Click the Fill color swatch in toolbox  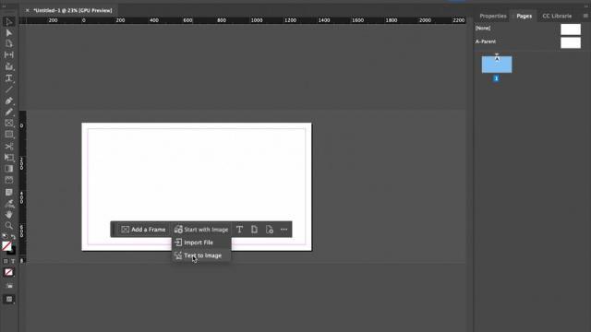point(6,246)
